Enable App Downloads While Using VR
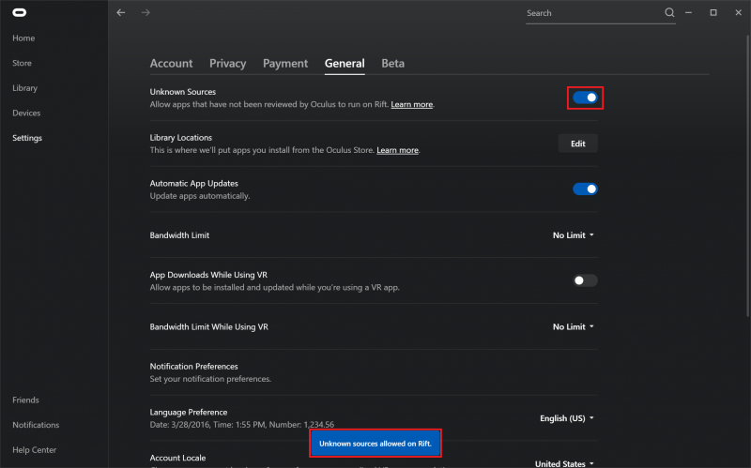Screen dimensions: 751x468 tap(585, 280)
